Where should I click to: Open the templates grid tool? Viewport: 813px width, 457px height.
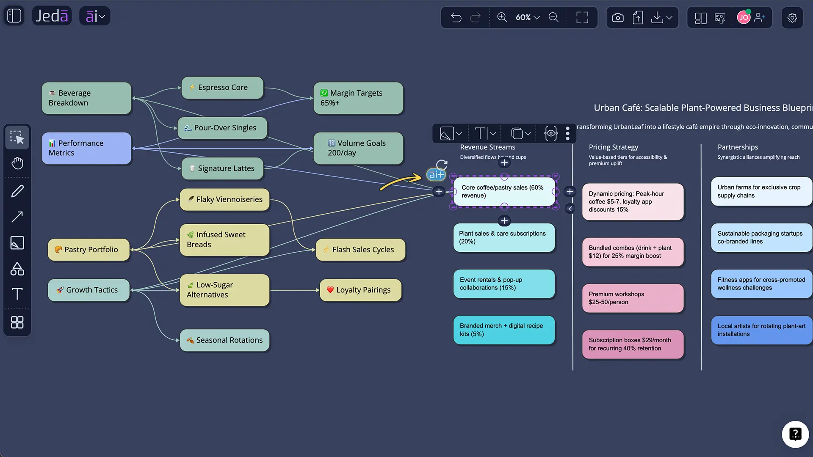[17, 322]
